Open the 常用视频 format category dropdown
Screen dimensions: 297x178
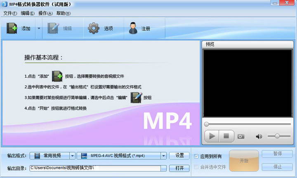pyautogui.click(x=72, y=156)
